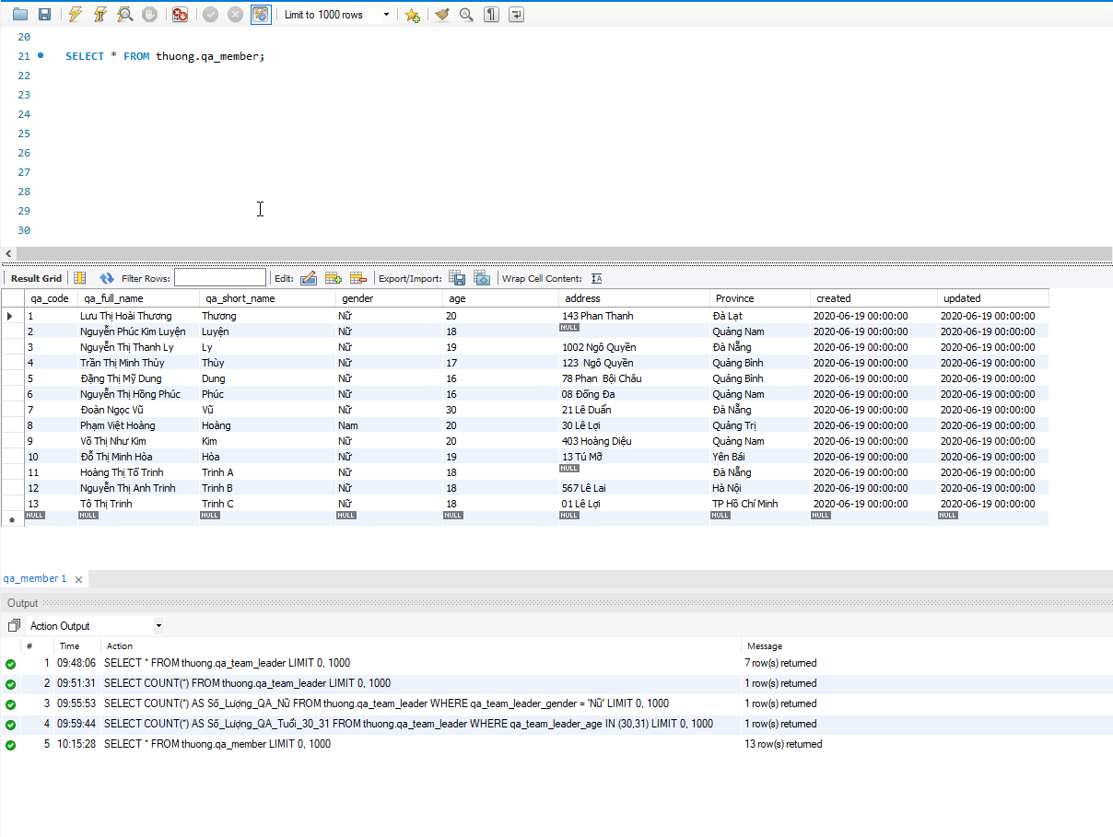Run Explain plan magnifier-lightning icon
The width and height of the screenshot is (1113, 837).
[x=124, y=15]
